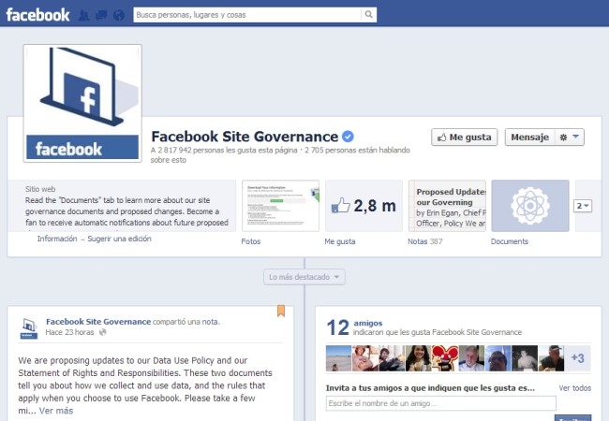Image resolution: width=609 pixels, height=421 pixels.
Task: Click Ver todos link
Action: [575, 388]
